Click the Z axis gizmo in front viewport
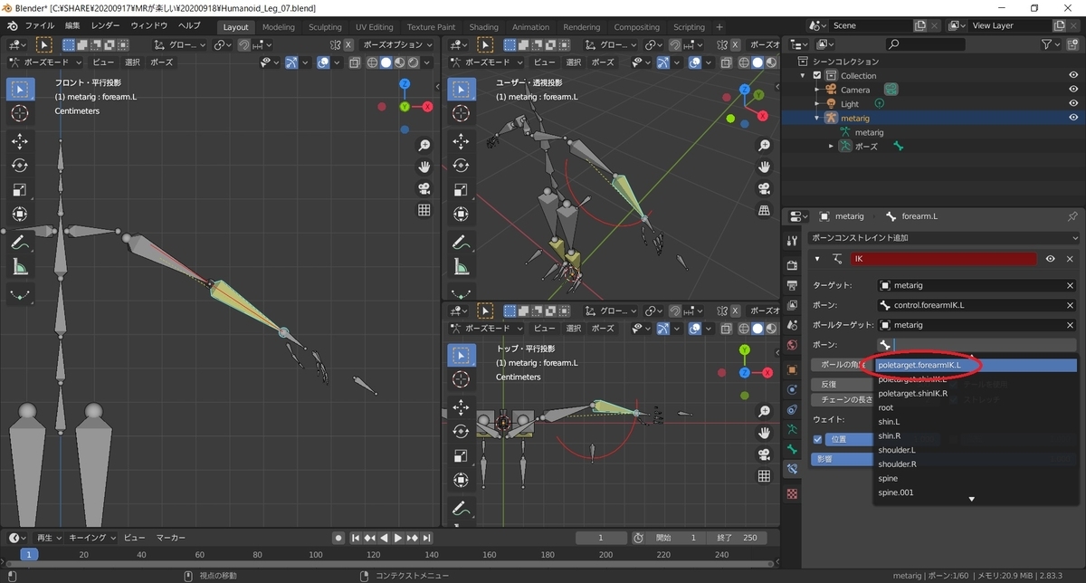Screen dimensions: 1086x583 405,84
